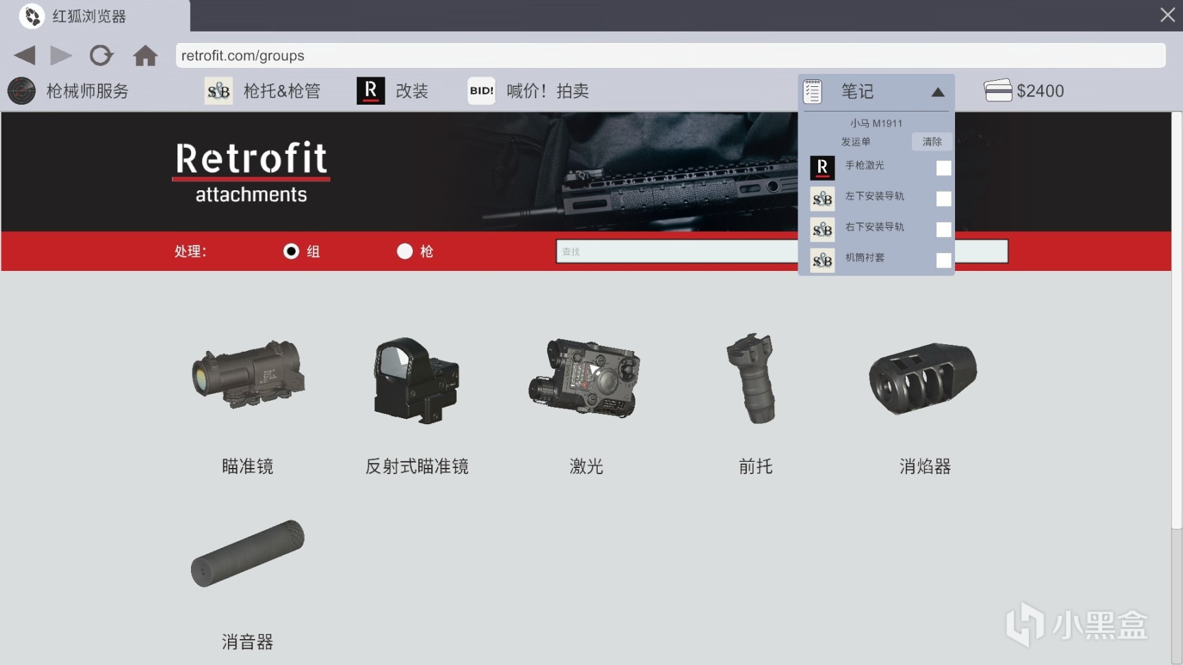The height and width of the screenshot is (665, 1183).
Task: Tick the 右下安装导轨 checkbox
Action: click(x=943, y=229)
